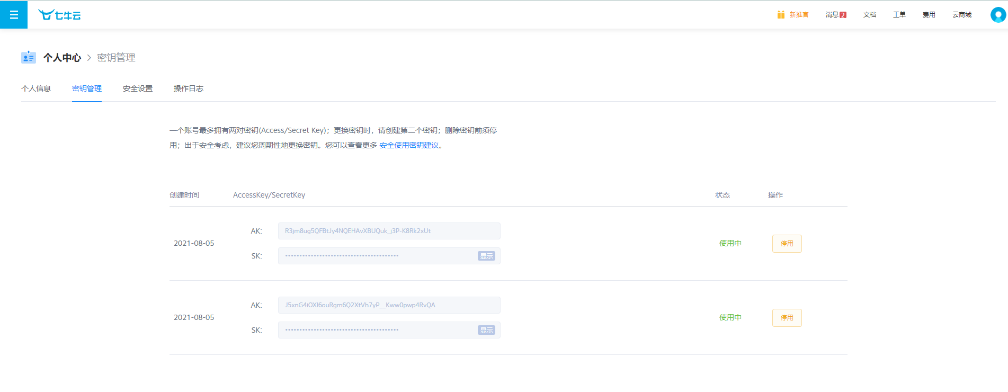Screen dimensions: 1008x392
Task: Click 停用 for the R3jm8ug5 key
Action: [787, 244]
